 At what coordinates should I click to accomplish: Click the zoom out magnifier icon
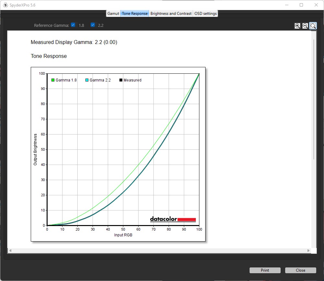(305, 26)
